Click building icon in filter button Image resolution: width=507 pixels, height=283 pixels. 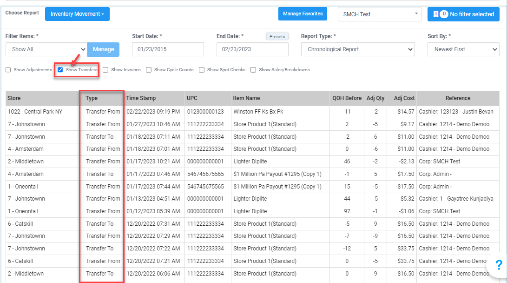tap(435, 14)
